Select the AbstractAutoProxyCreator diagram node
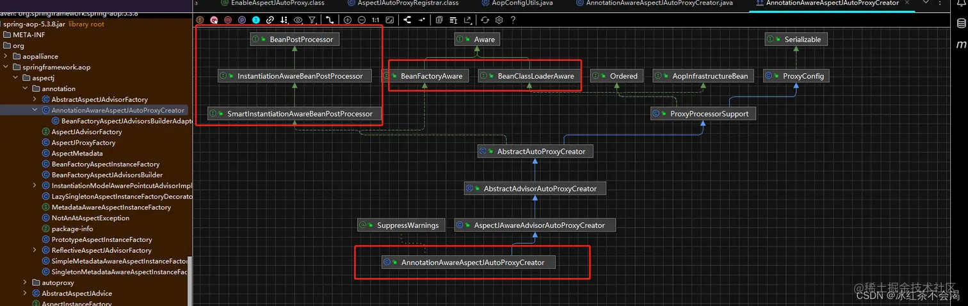968x306 pixels. (x=535, y=152)
